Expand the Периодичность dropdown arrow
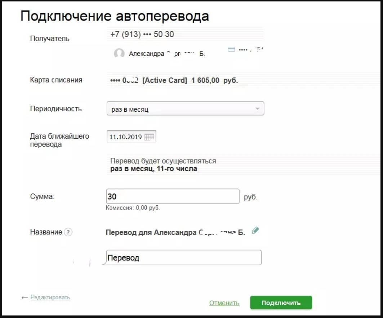 tap(257, 109)
